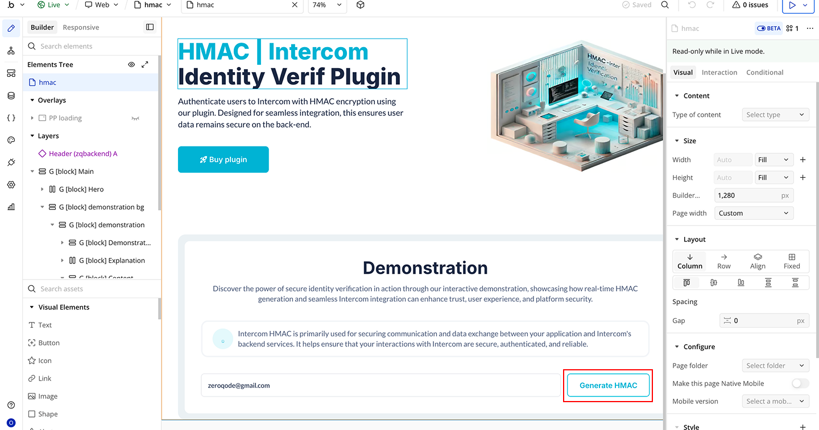Clear the hmac search field with X

click(x=295, y=5)
